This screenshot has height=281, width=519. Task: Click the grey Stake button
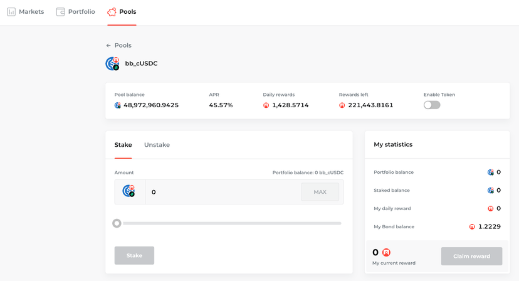point(134,255)
